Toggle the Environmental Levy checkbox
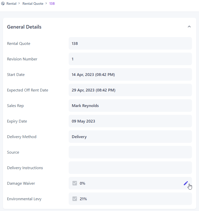The height and width of the screenshot is (211, 199). tap(74, 199)
